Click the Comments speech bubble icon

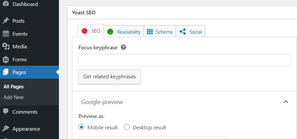(6, 112)
